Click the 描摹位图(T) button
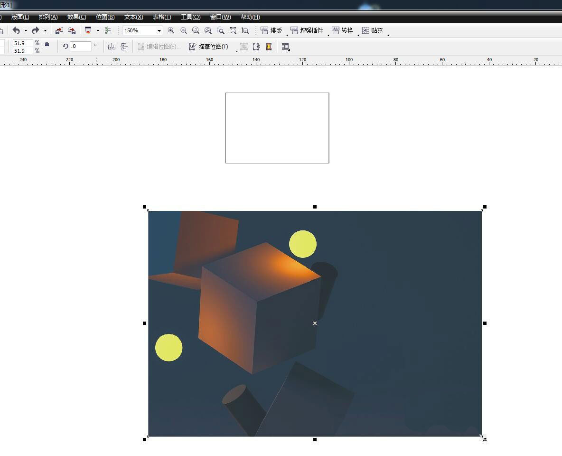Viewport: 562px width, 456px height. pos(208,47)
